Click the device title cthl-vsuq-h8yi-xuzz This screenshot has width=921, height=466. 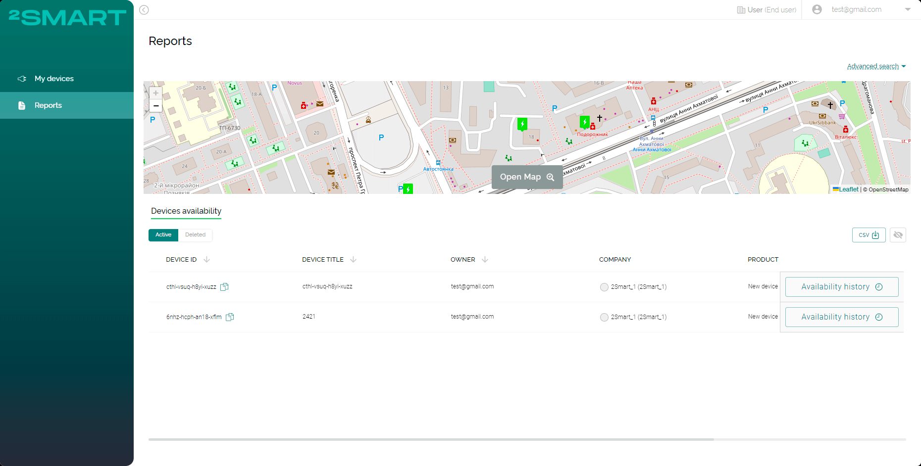point(327,286)
